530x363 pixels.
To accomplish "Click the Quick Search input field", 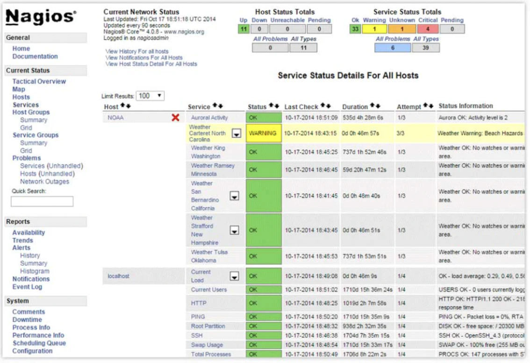I will coord(42,201).
